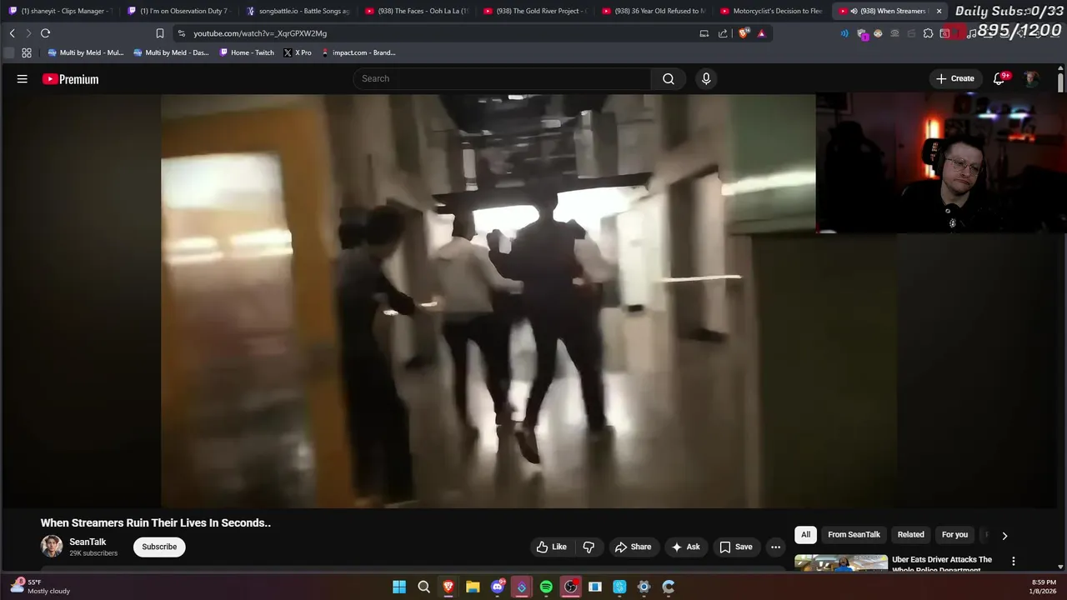The image size is (1067, 600).
Task: Go back in browser history
Action: pos(12,33)
